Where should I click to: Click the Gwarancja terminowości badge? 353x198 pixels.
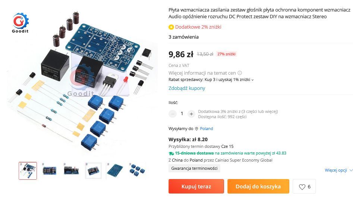tap(194, 168)
